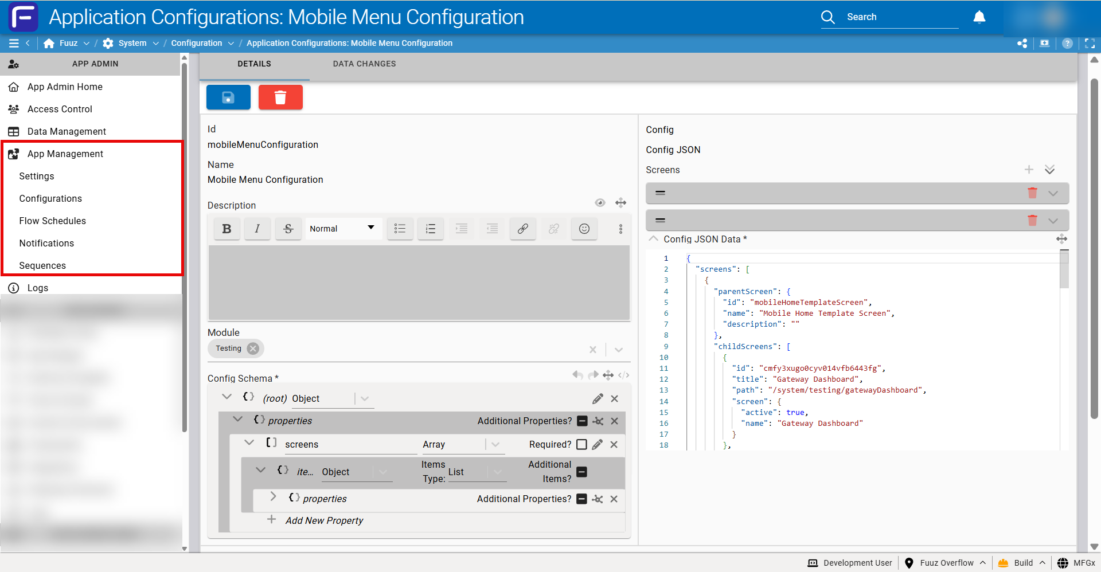Open the emoji picker in Description toolbar

[584, 229]
